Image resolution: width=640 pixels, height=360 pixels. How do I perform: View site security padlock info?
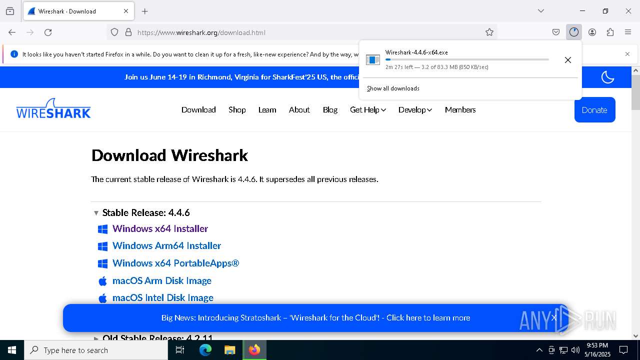[128, 32]
